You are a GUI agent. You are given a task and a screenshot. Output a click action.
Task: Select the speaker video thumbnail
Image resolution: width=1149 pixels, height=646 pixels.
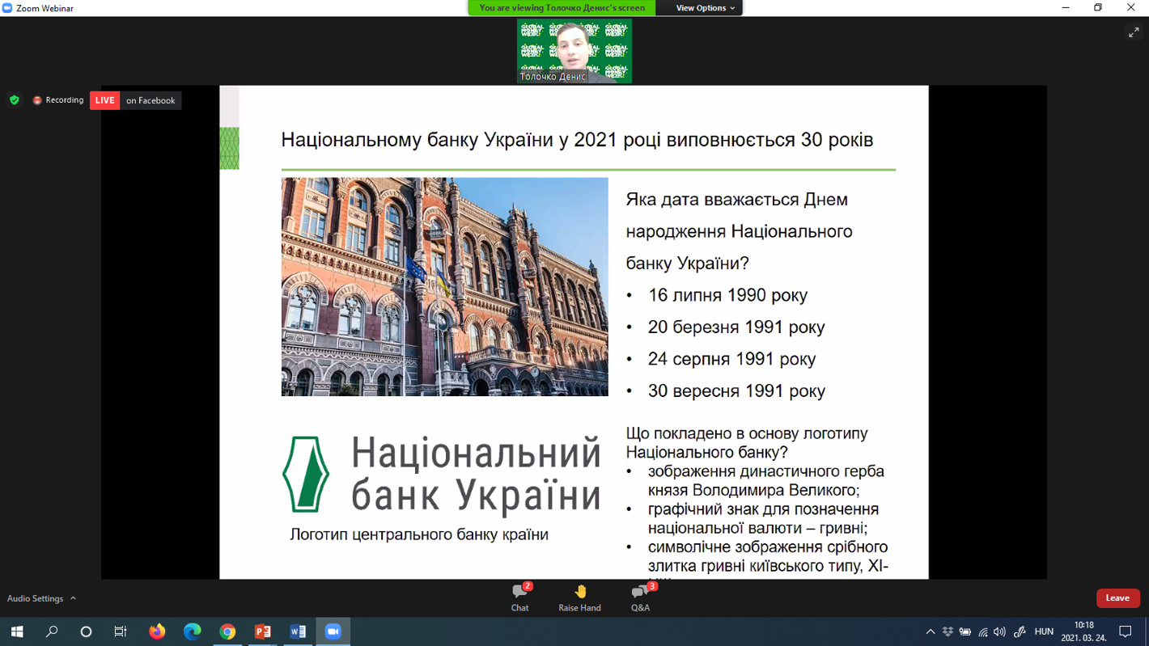tap(574, 51)
